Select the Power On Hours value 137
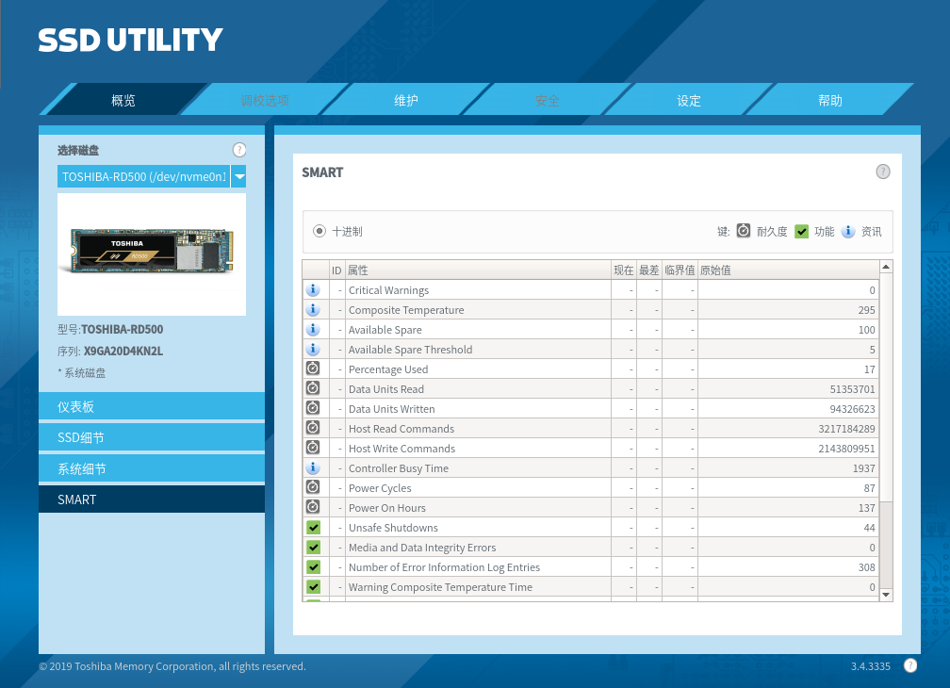This screenshot has height=688, width=950. [866, 508]
